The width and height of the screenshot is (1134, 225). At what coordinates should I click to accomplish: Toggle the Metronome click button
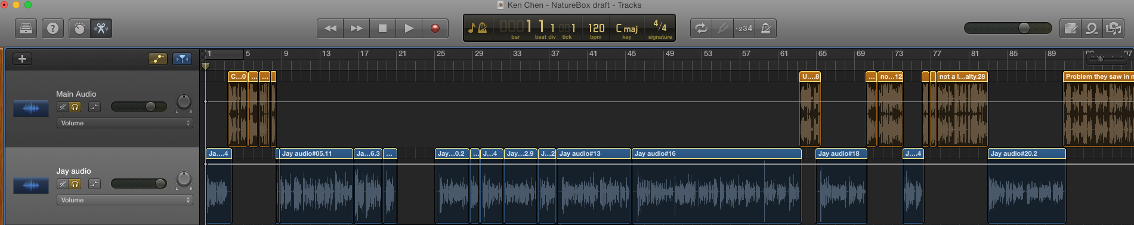[x=765, y=28]
